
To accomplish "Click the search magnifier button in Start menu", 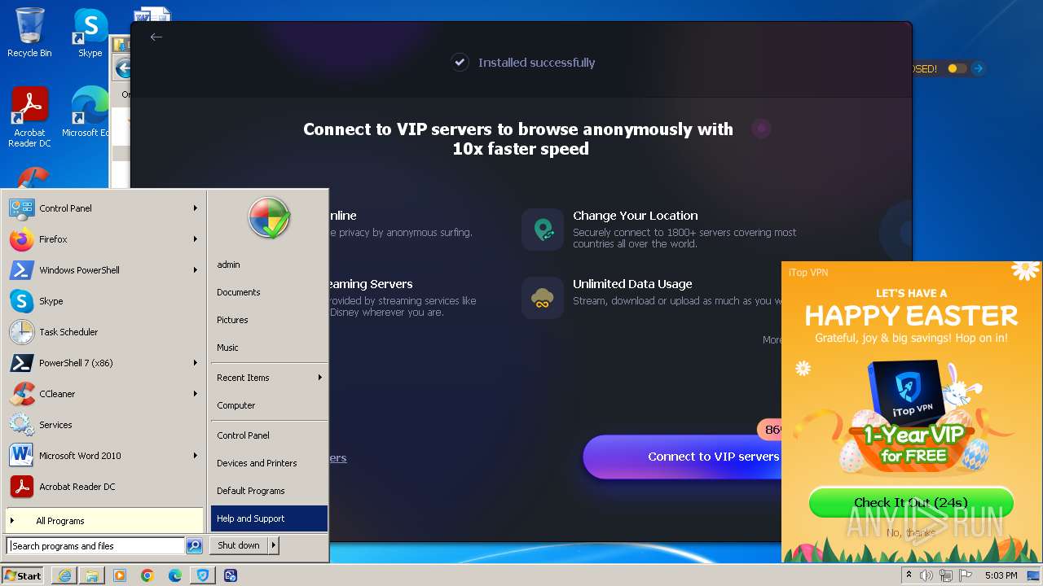I will [194, 546].
